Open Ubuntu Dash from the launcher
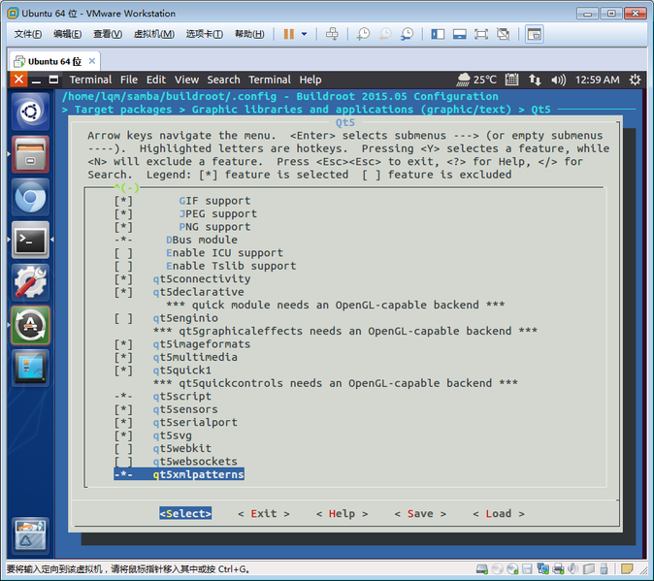The image size is (654, 581). [30, 112]
